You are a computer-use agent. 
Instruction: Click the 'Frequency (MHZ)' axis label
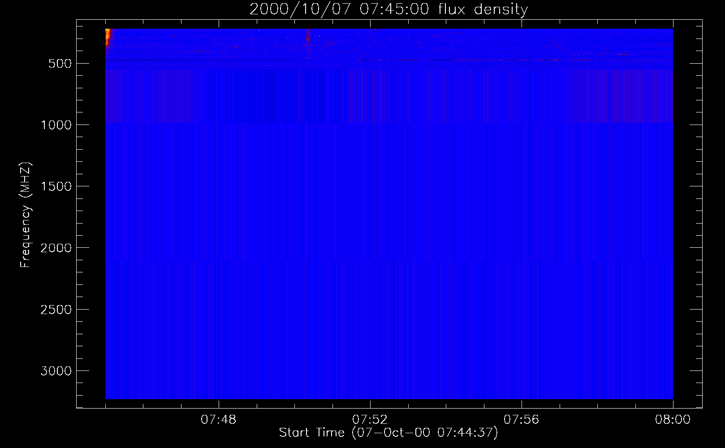(26, 215)
